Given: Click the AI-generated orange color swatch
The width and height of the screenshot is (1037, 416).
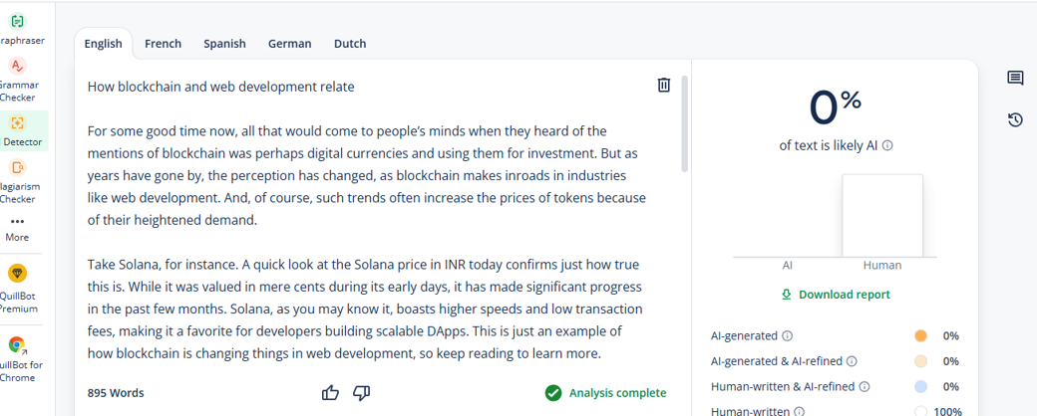Looking at the screenshot, I should click(920, 336).
